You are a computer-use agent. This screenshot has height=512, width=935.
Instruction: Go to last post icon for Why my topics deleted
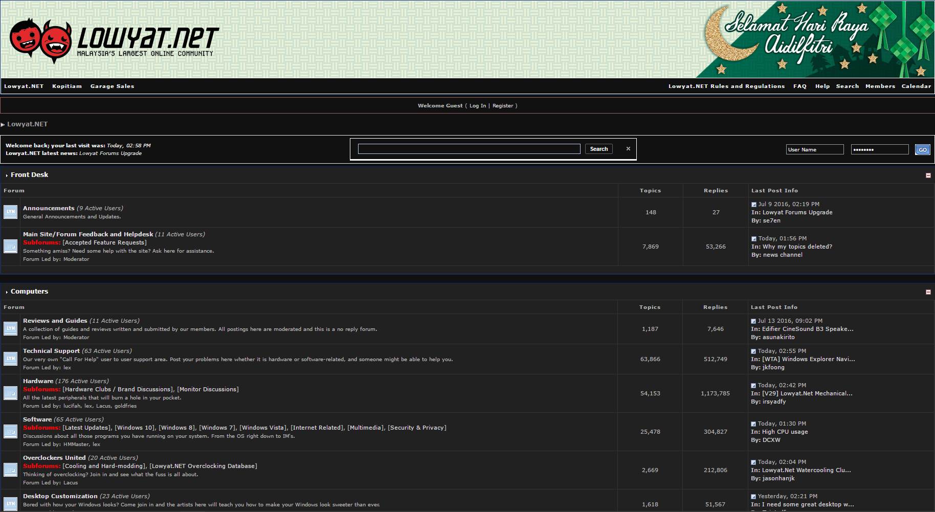click(x=754, y=239)
